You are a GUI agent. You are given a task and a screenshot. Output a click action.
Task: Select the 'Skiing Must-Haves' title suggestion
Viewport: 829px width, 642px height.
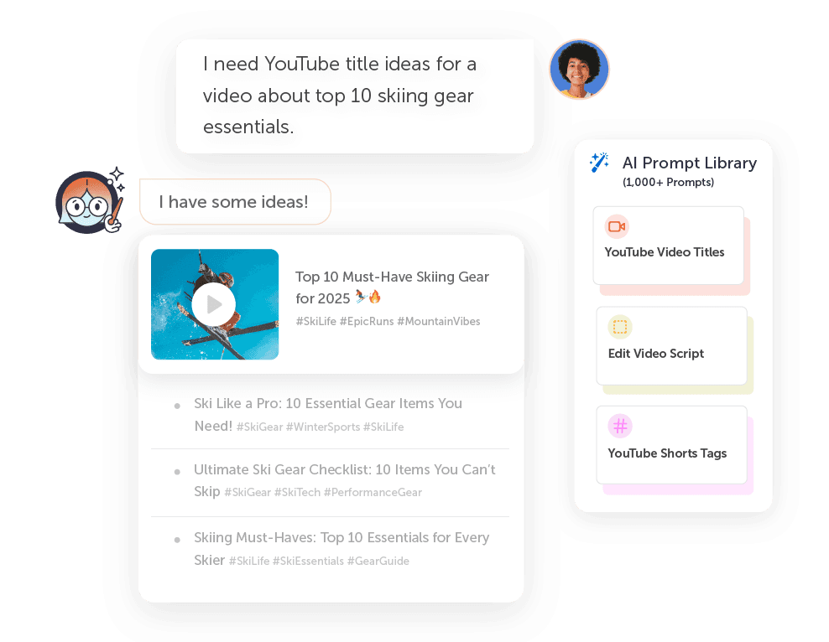(330, 549)
